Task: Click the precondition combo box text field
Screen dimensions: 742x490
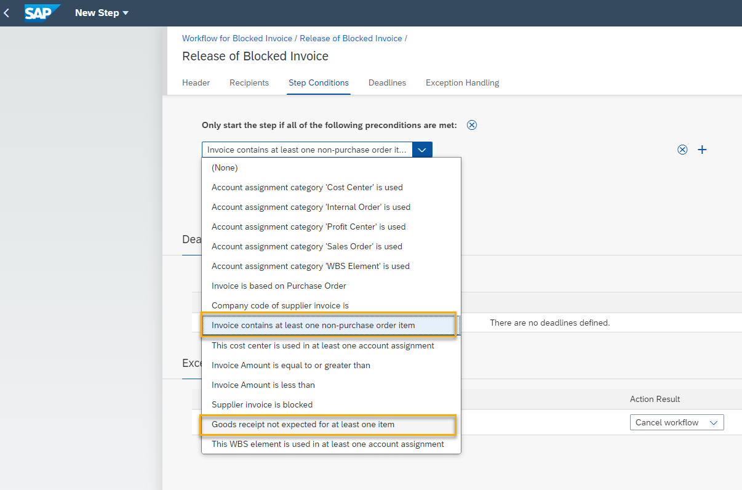Action: pyautogui.click(x=307, y=150)
